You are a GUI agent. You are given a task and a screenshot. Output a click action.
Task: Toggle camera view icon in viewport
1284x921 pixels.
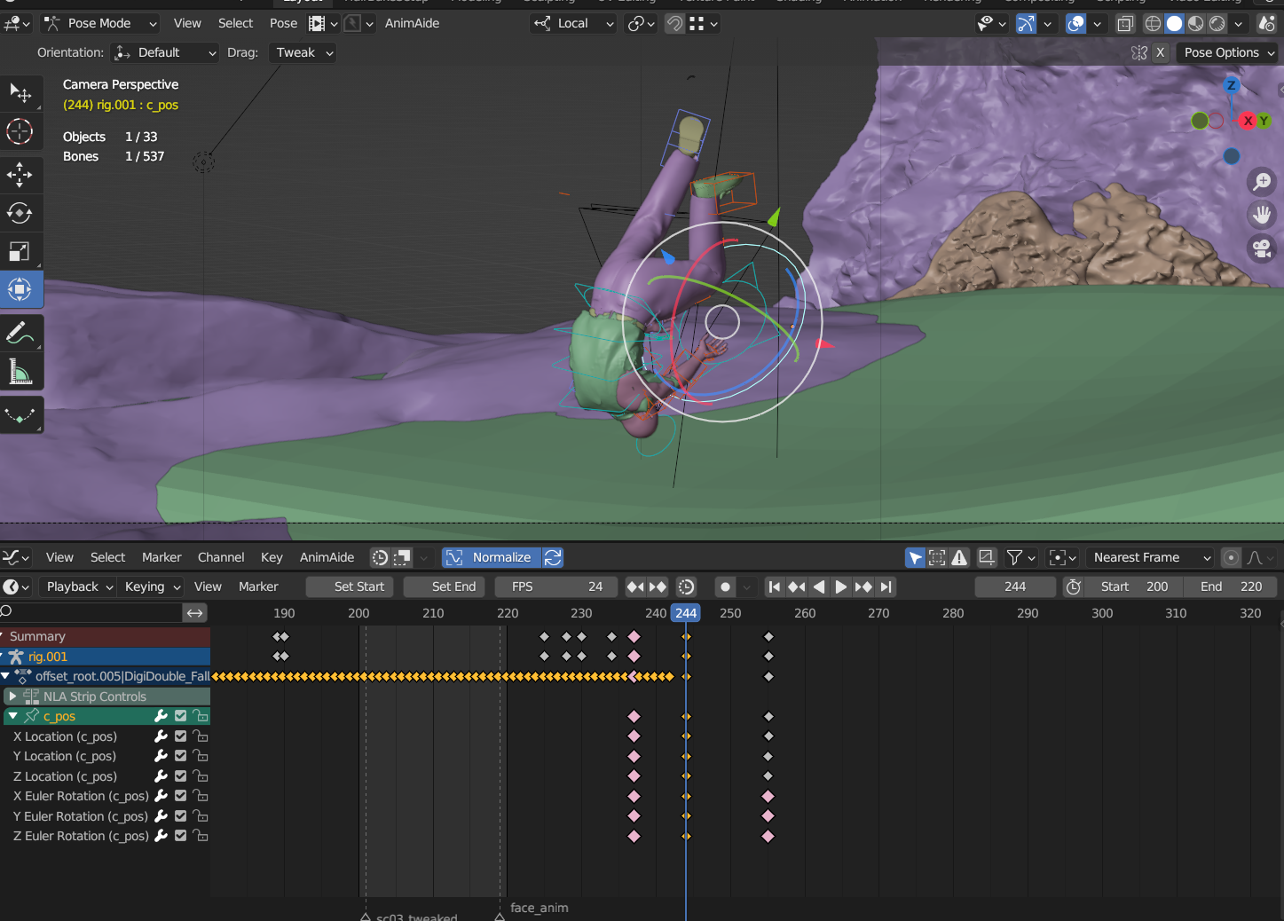point(1261,248)
